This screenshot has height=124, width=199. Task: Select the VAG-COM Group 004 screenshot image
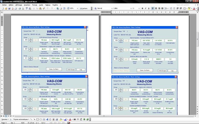(x=145, y=50)
